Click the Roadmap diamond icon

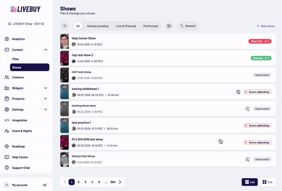click(x=7, y=146)
